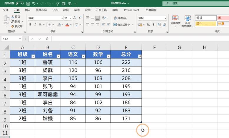
Task: Click the Percent Style icon
Action: click(148, 25)
